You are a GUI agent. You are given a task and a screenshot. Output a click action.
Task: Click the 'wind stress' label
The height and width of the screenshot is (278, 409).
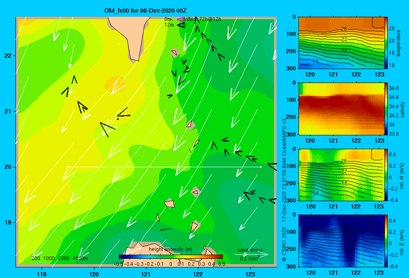(x=250, y=250)
